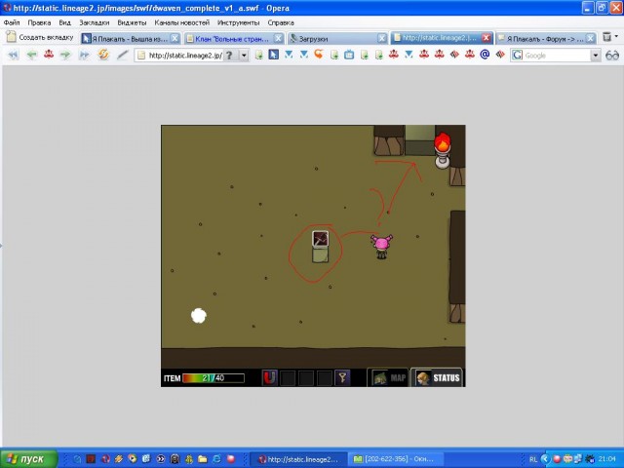Switch to the 'Я Плакалъ - Форум' tab
Viewport: 624px width, 468px height.
tap(546, 38)
